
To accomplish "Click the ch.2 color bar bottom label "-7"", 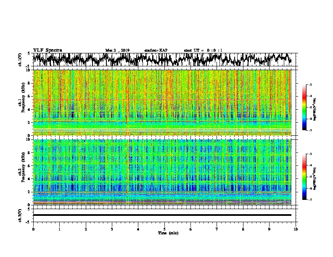I will coord(310,199).
